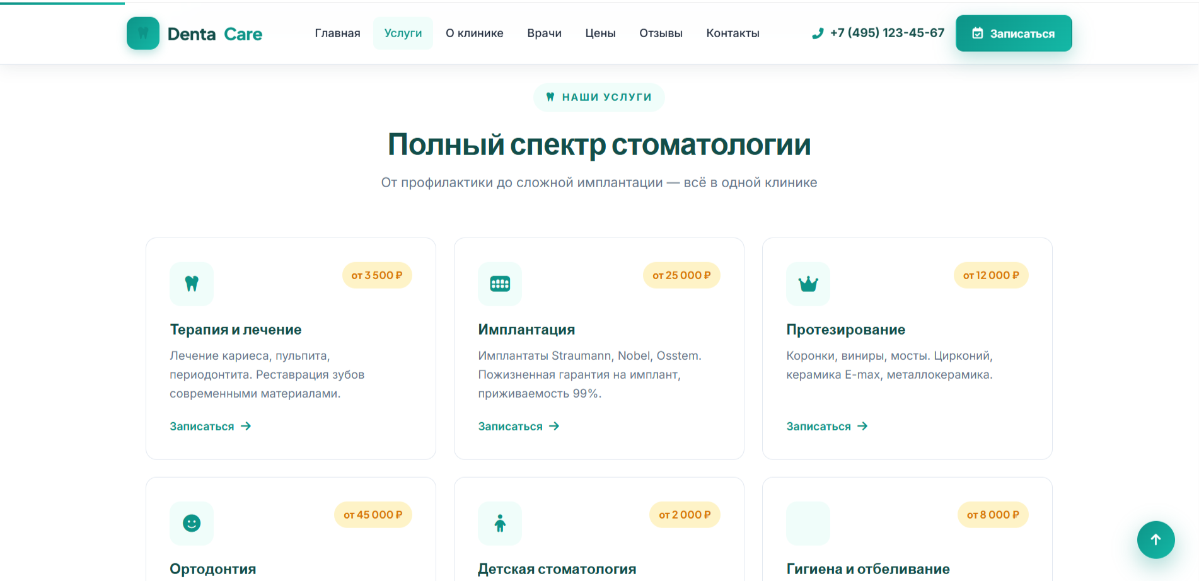This screenshot has height=581, width=1199.
Task: Click the crown icon on Протезирование card
Action: (808, 284)
